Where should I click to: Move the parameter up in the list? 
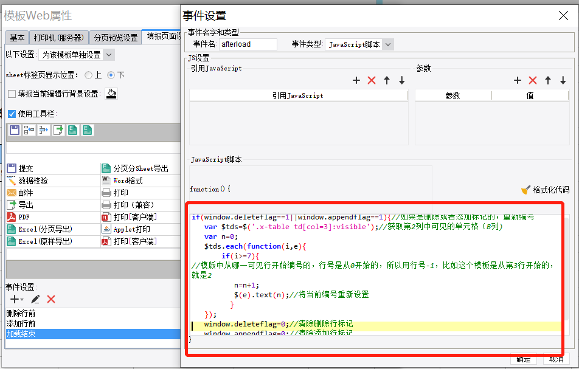pyautogui.click(x=547, y=80)
